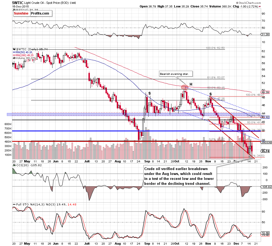Click the purple support zone band near 43
Image resolution: width=272 pixels, height=246 pixels.
click(x=134, y=114)
